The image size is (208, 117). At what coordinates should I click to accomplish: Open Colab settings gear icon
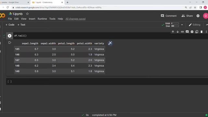(x=198, y=16)
